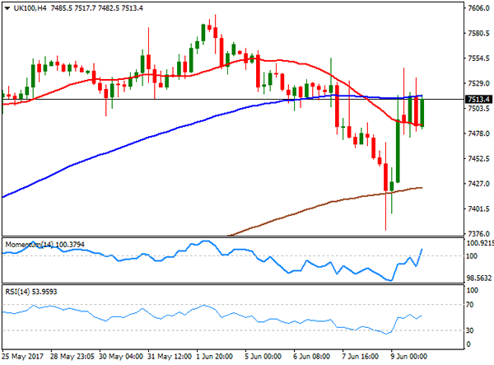This screenshot has width=494, height=365.
Task: Open the chart menu triangle beside UK100,H4
Action: tap(7, 8)
